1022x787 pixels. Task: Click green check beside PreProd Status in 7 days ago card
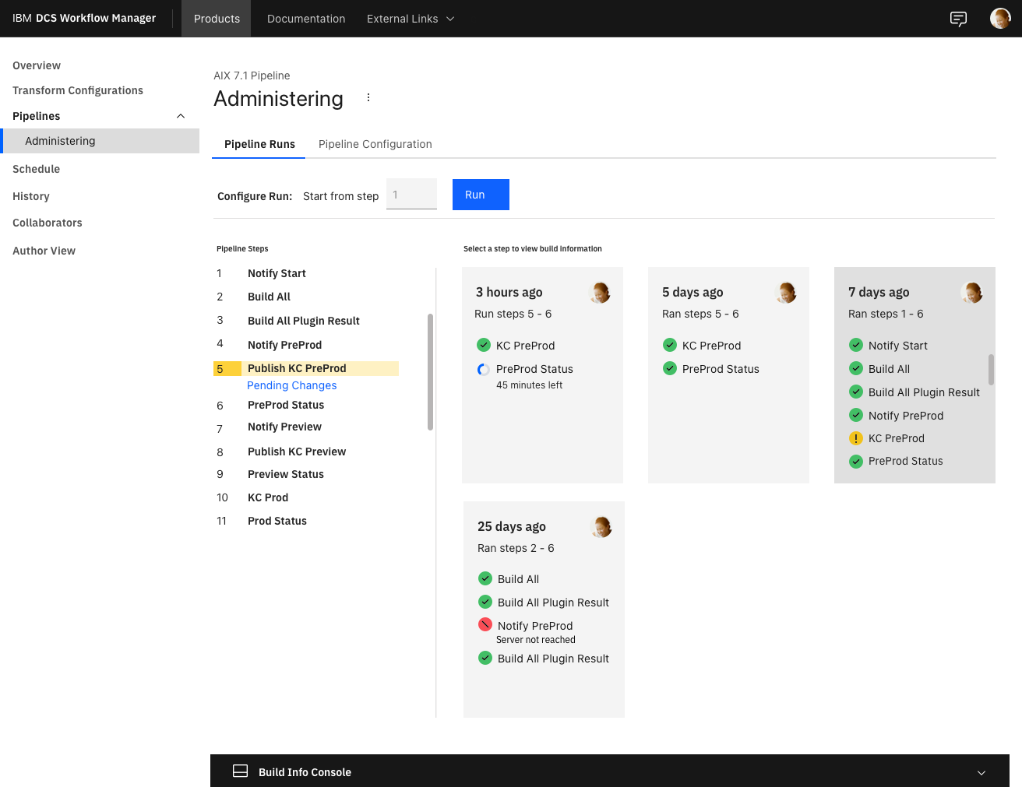[x=856, y=461]
